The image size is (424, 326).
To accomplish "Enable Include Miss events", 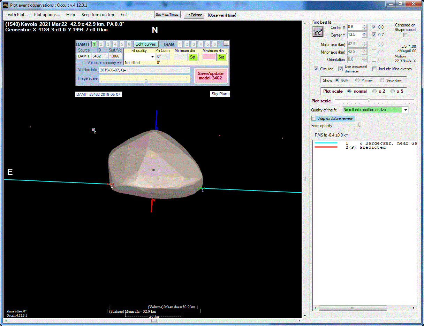I will point(375,69).
